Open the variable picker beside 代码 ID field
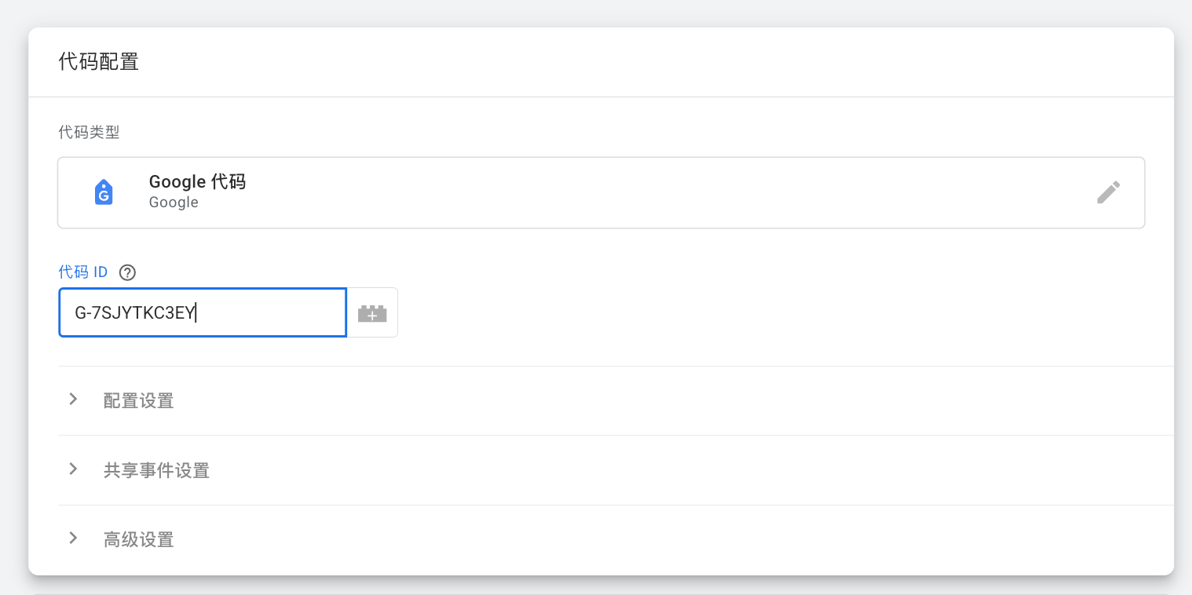1192x595 pixels. (x=372, y=313)
